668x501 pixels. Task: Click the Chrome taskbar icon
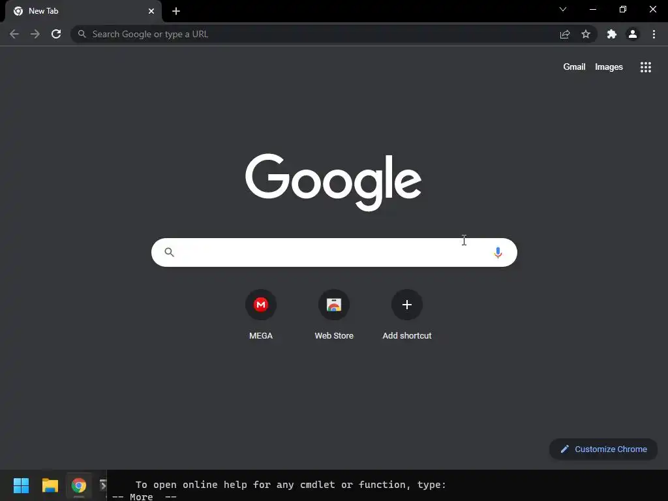79,485
